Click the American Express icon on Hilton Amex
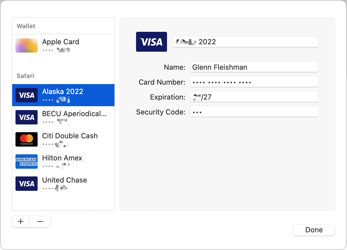 [26, 162]
